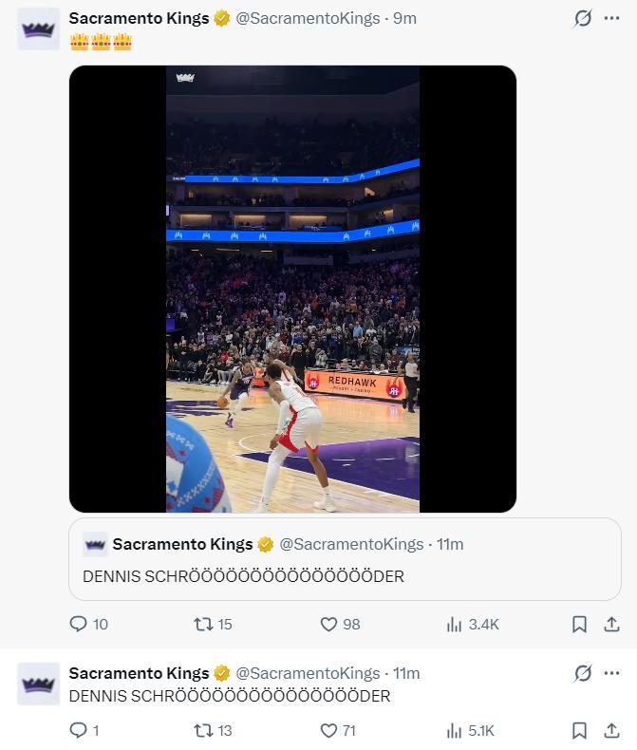Share the first video tweet
The image size is (637, 750).
(x=611, y=624)
